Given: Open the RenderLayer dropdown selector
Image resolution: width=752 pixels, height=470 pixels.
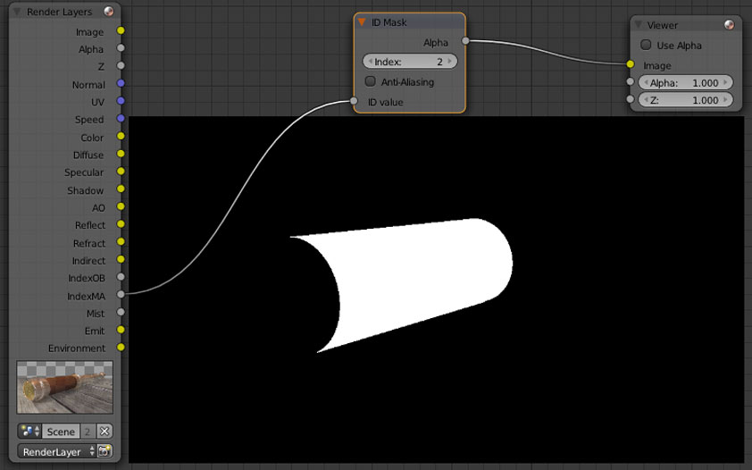Looking at the screenshot, I should pos(55,452).
